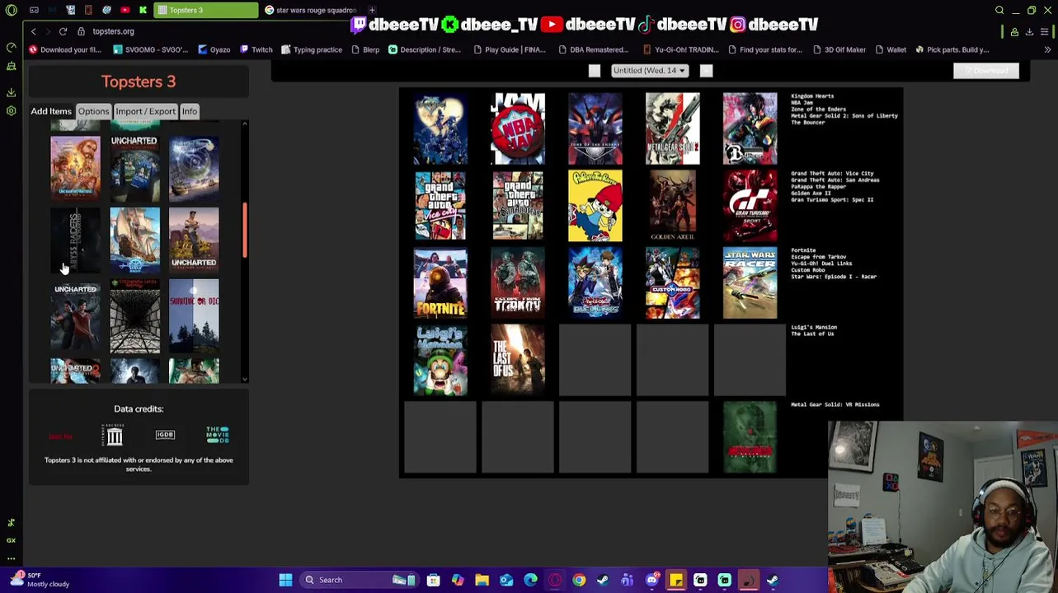
Task: Click the Kingdom Hearts cover in chart
Action: (440, 129)
